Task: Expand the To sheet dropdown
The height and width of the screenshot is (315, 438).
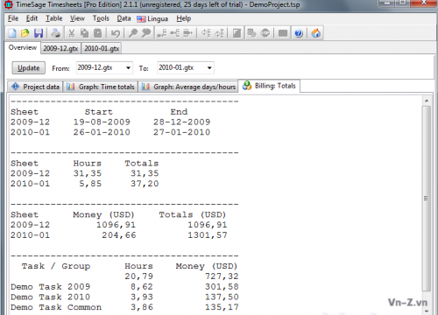Action: tap(209, 68)
